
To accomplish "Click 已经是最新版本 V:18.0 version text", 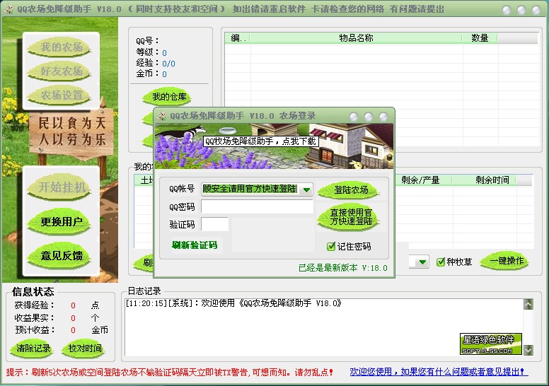I will (343, 268).
